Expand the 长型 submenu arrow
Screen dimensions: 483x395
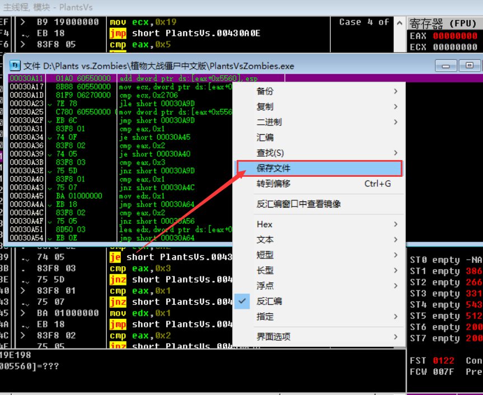point(396,270)
